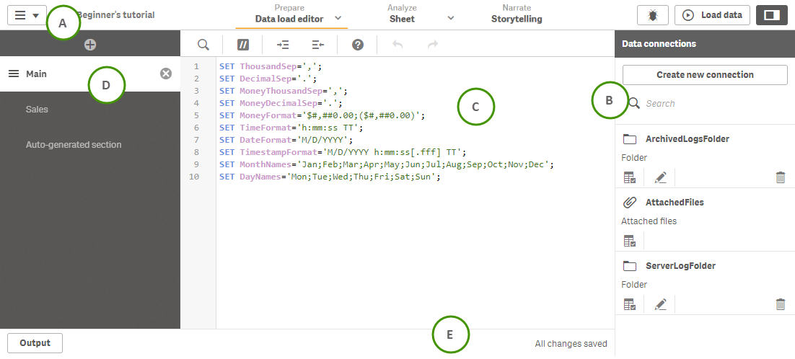Select data from AttachedFiles
795x359 pixels.
click(x=629, y=241)
